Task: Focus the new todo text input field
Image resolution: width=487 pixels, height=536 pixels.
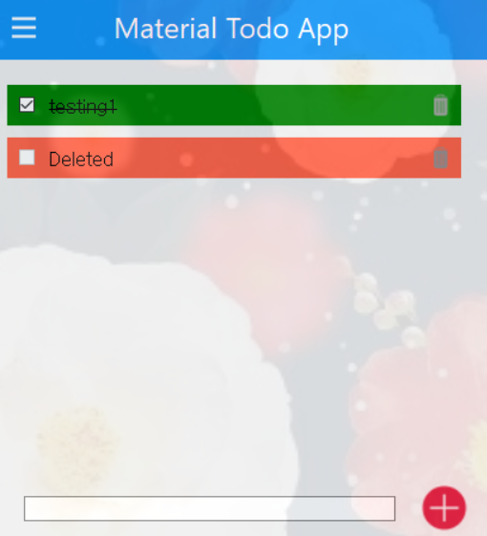Action: 209,508
